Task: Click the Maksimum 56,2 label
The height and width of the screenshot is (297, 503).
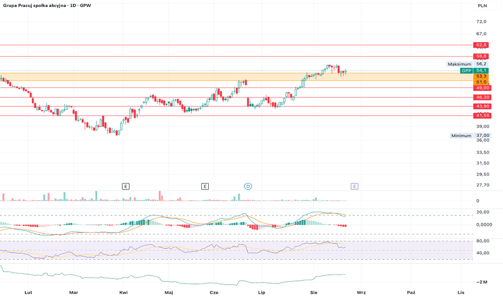Action: pos(467,64)
